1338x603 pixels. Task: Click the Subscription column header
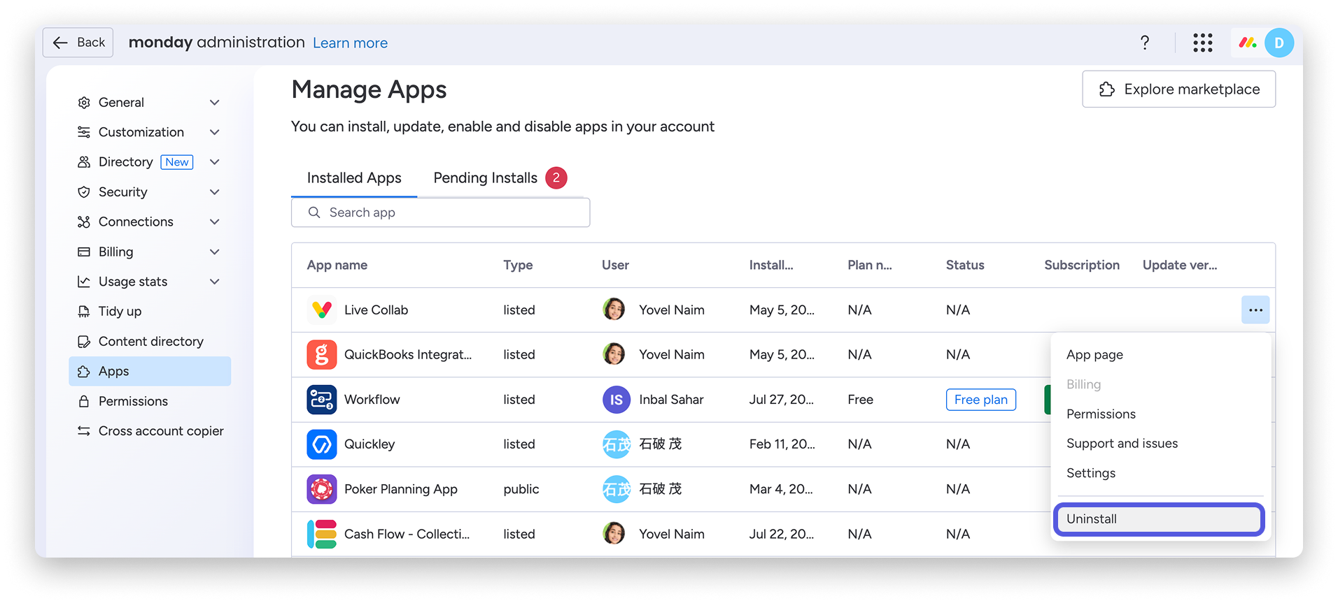(x=1082, y=266)
